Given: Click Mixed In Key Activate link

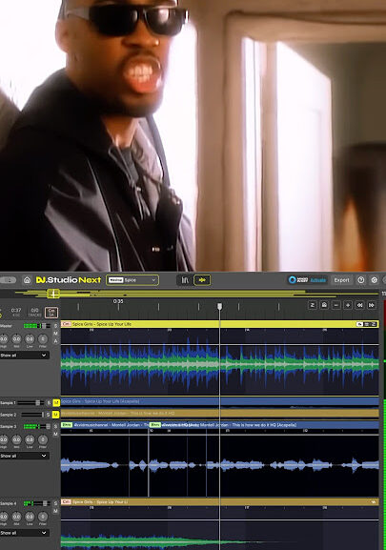Looking at the screenshot, I should 318,280.
